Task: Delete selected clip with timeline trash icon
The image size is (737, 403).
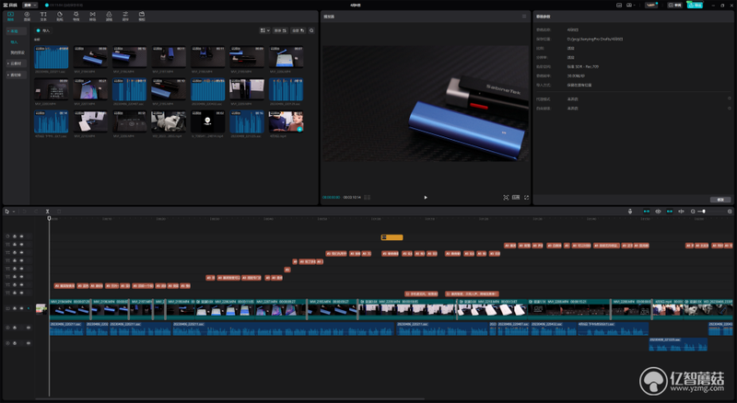Action: point(59,212)
